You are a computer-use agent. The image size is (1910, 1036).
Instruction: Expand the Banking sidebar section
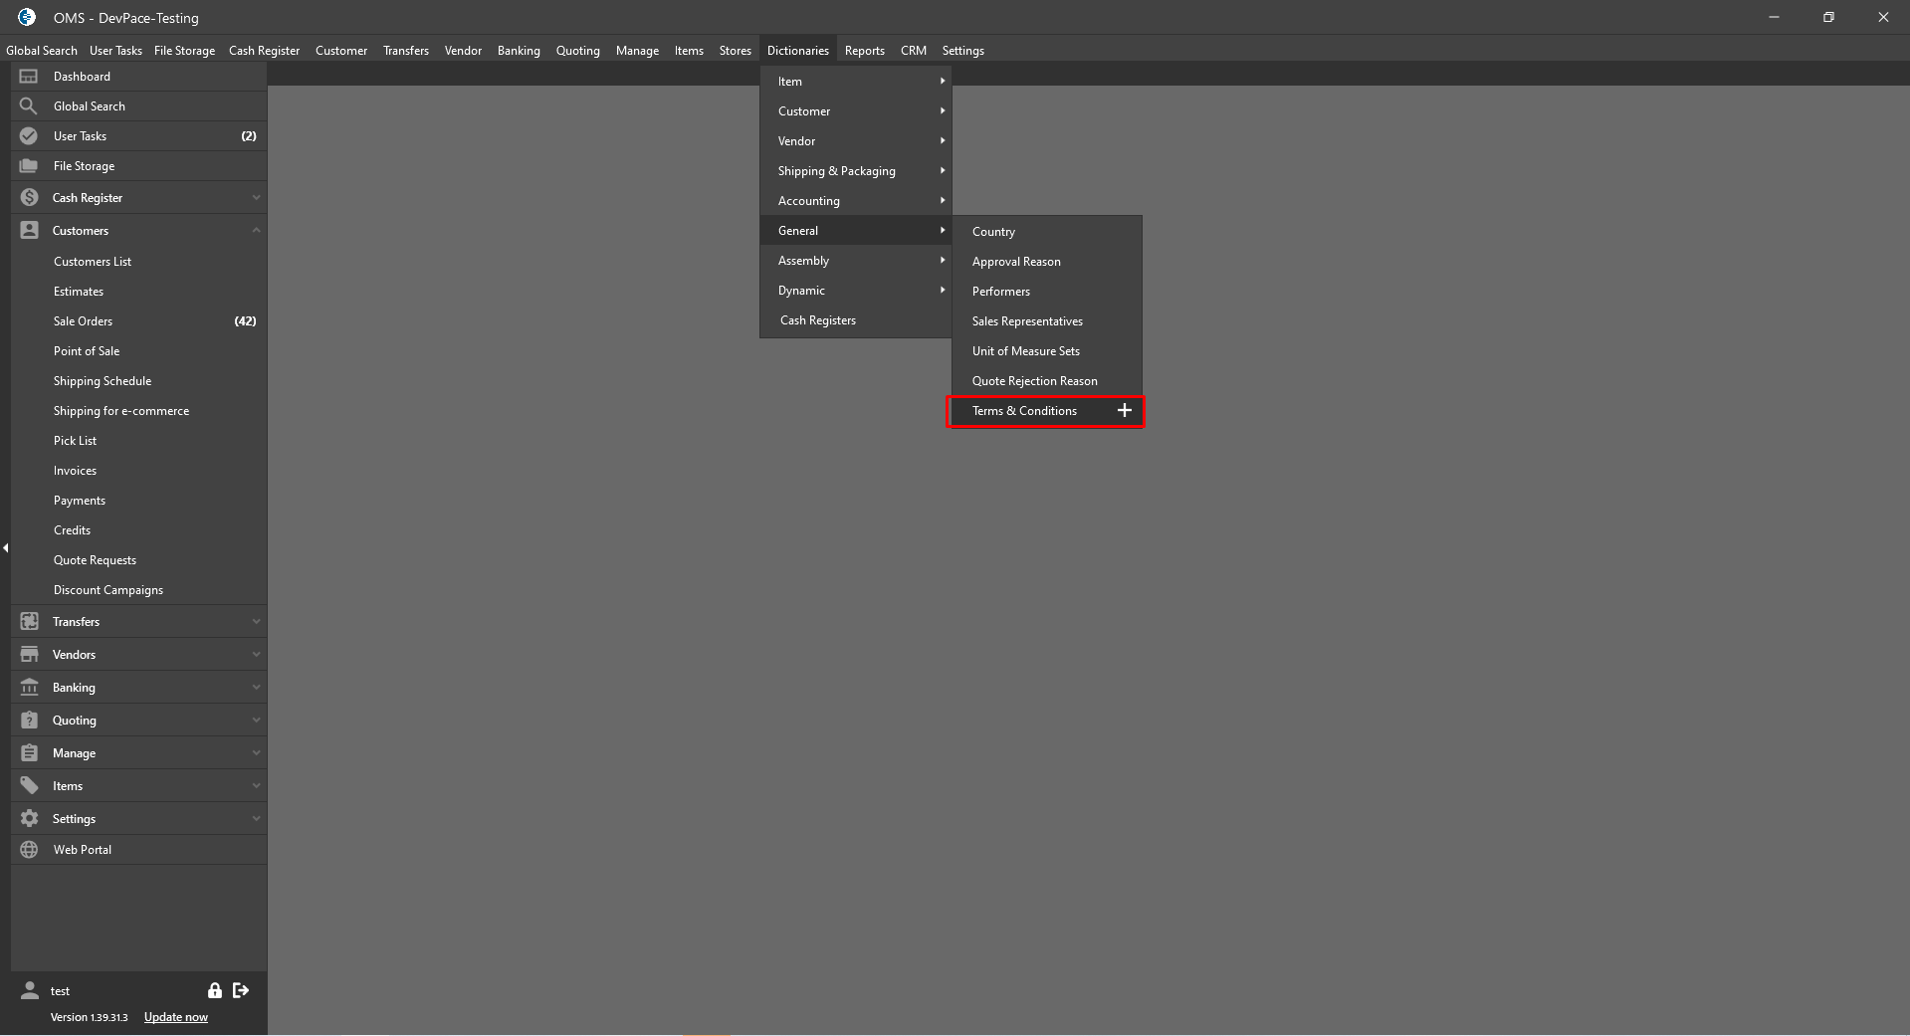[x=256, y=688]
